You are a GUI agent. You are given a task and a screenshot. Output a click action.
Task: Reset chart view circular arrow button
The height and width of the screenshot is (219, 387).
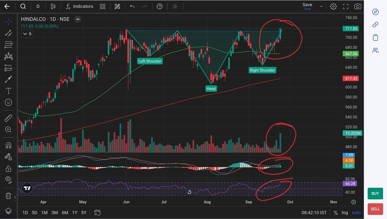coord(189,192)
